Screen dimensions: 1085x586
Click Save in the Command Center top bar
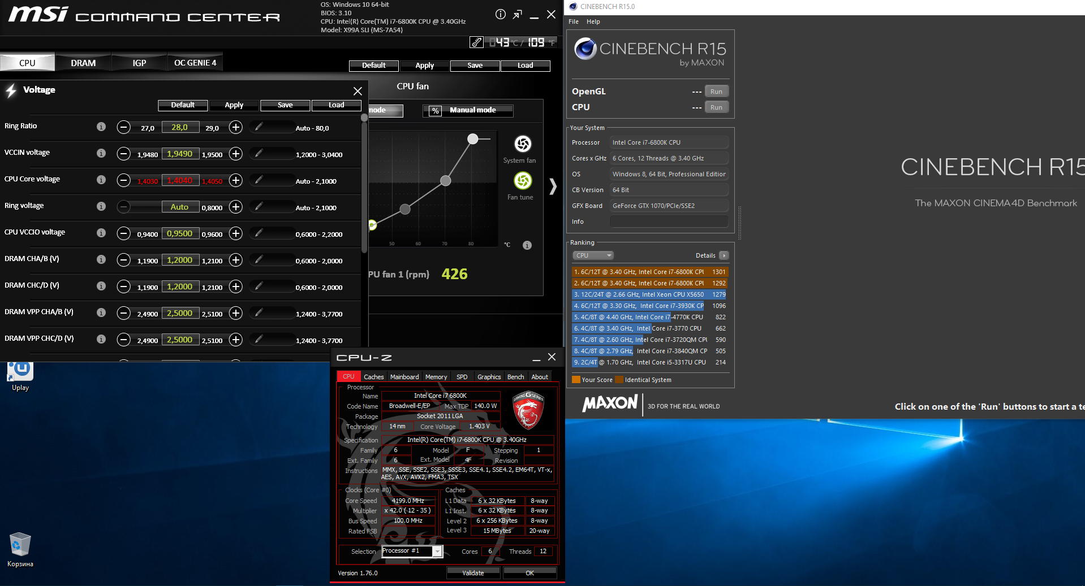coord(475,66)
